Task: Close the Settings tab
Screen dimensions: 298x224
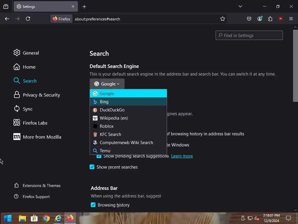Action: pyautogui.click(x=73, y=6)
